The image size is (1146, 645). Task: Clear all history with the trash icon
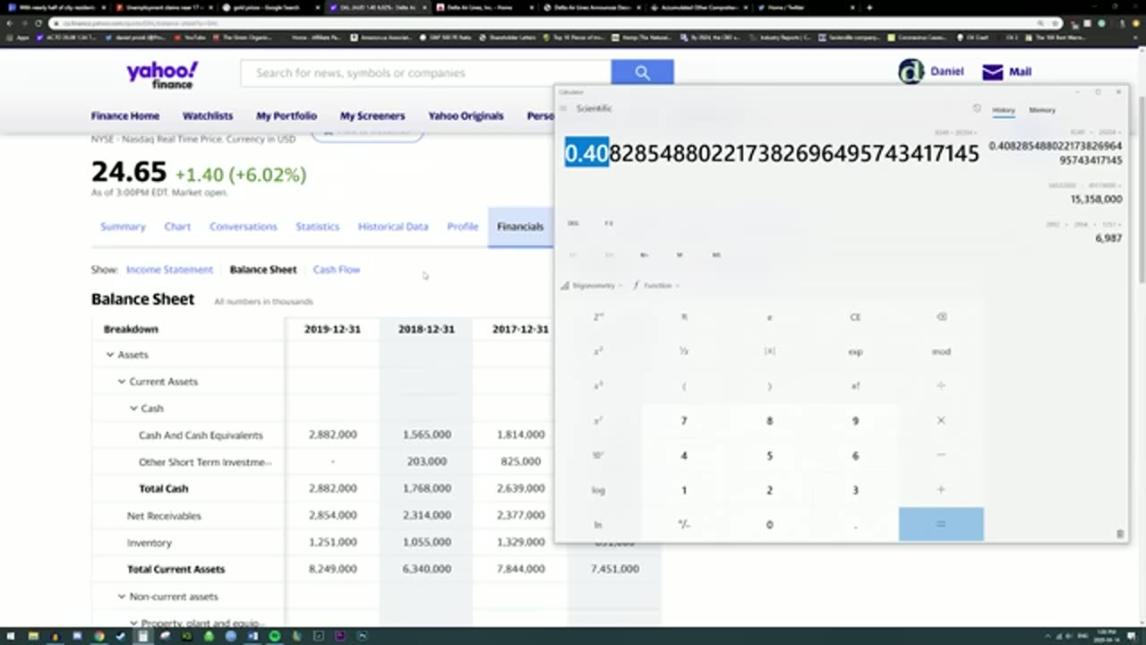pos(1120,534)
